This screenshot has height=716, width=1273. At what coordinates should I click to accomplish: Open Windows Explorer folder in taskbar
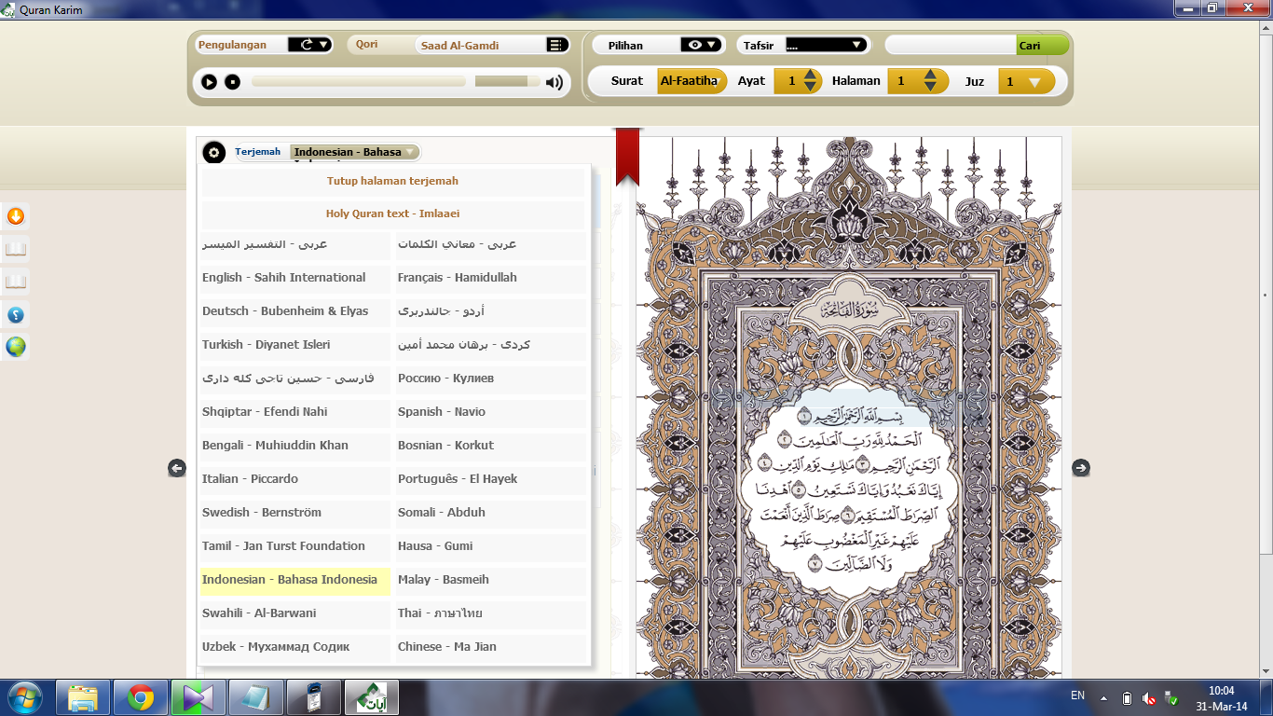click(x=83, y=697)
